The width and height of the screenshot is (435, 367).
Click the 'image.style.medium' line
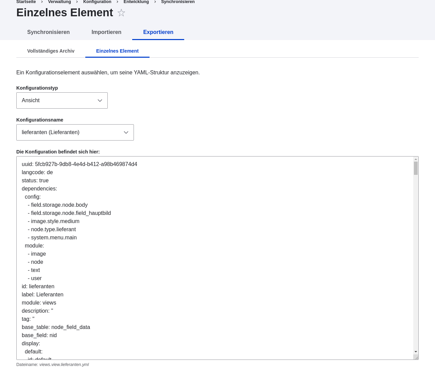[54, 221]
